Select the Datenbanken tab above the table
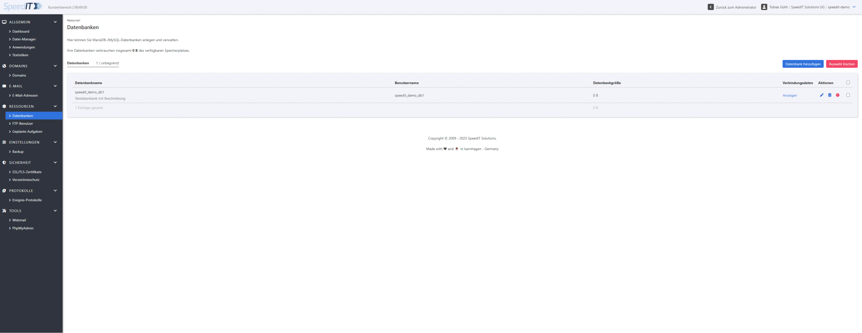 (x=78, y=63)
